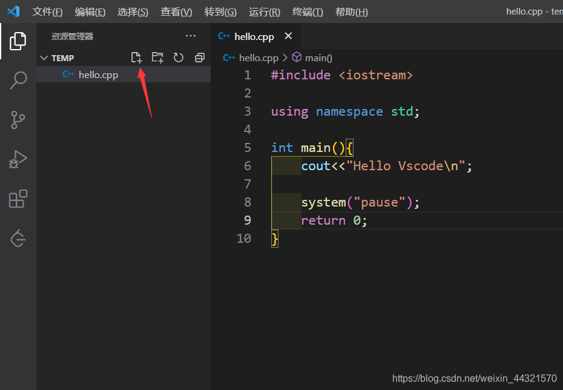
Task: Open the bottom activity bar icon below Extensions
Action: pos(18,238)
